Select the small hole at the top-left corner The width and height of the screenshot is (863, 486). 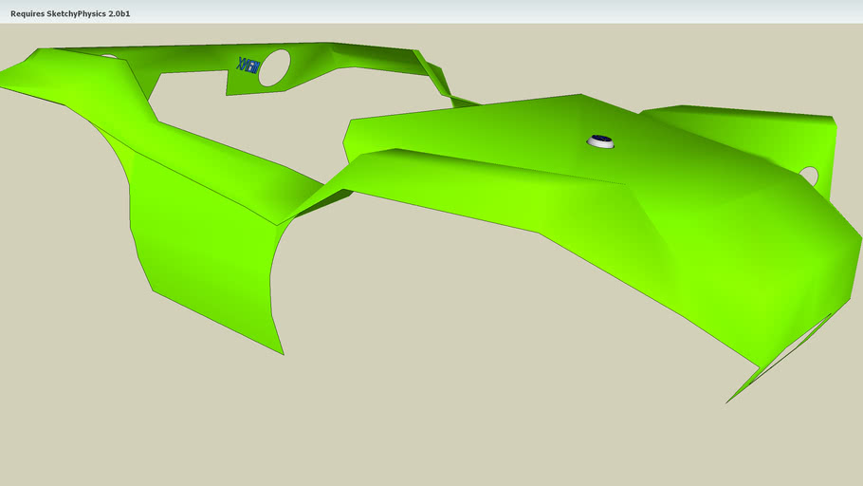pyautogui.click(x=109, y=57)
